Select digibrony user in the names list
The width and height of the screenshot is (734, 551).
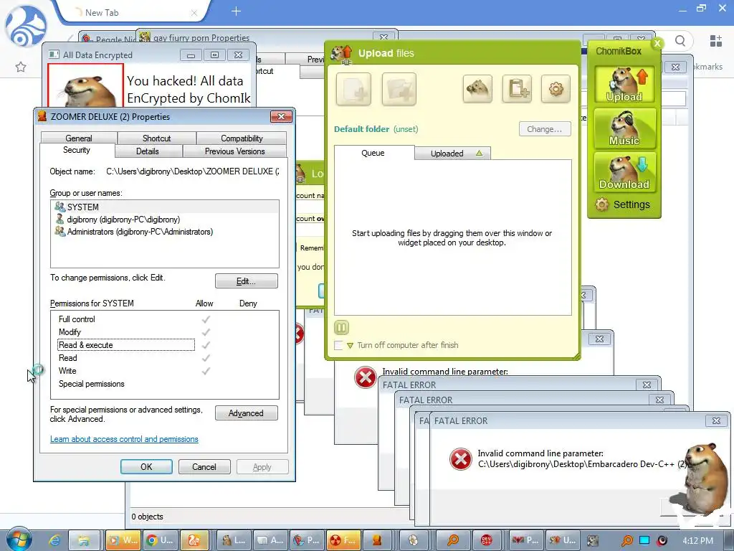tap(165, 220)
